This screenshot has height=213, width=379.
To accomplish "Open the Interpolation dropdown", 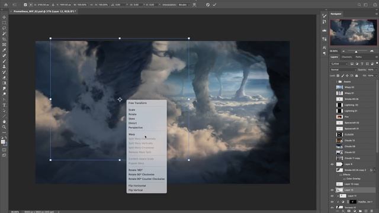I will click(x=184, y=5).
